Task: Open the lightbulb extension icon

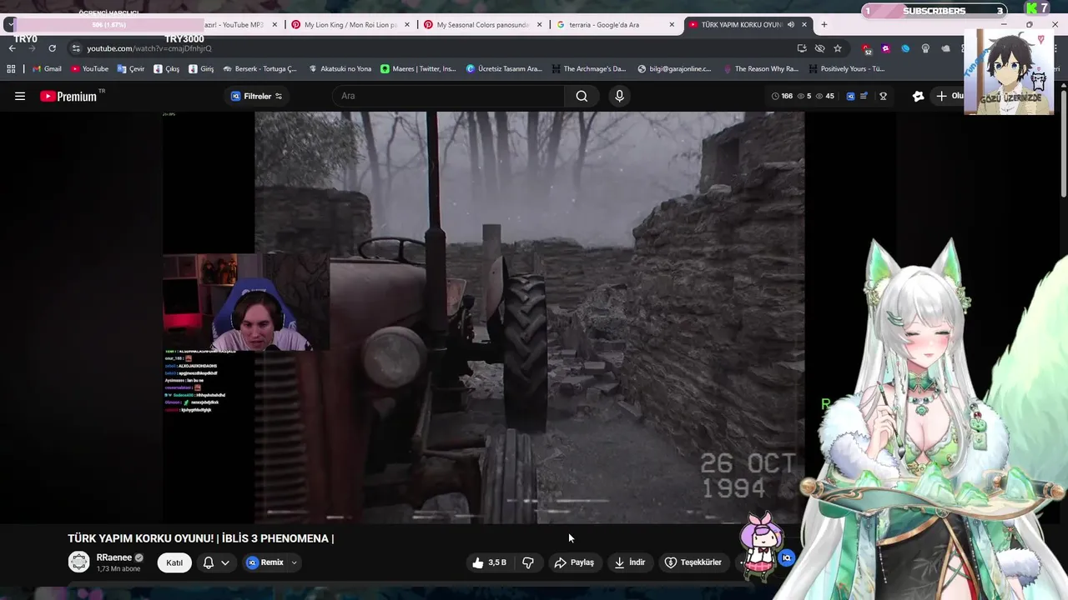Action: (925, 48)
